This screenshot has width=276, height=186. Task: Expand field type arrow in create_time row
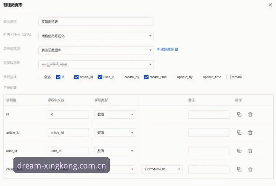[132, 169]
